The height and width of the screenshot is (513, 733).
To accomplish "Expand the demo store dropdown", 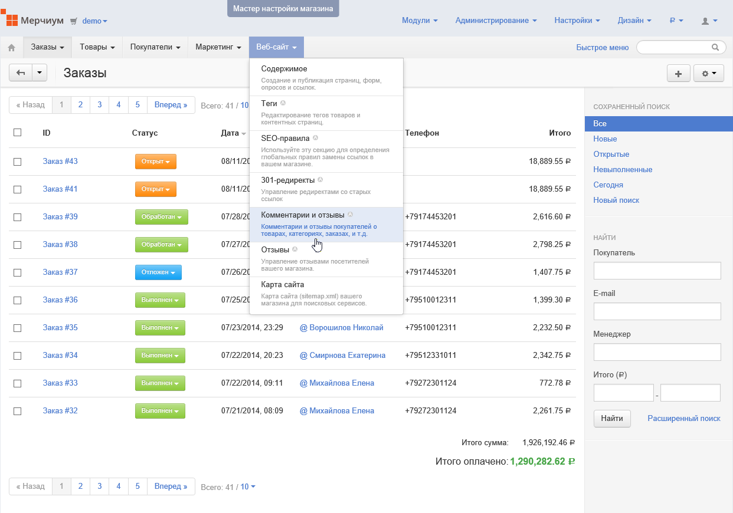I will click(95, 21).
